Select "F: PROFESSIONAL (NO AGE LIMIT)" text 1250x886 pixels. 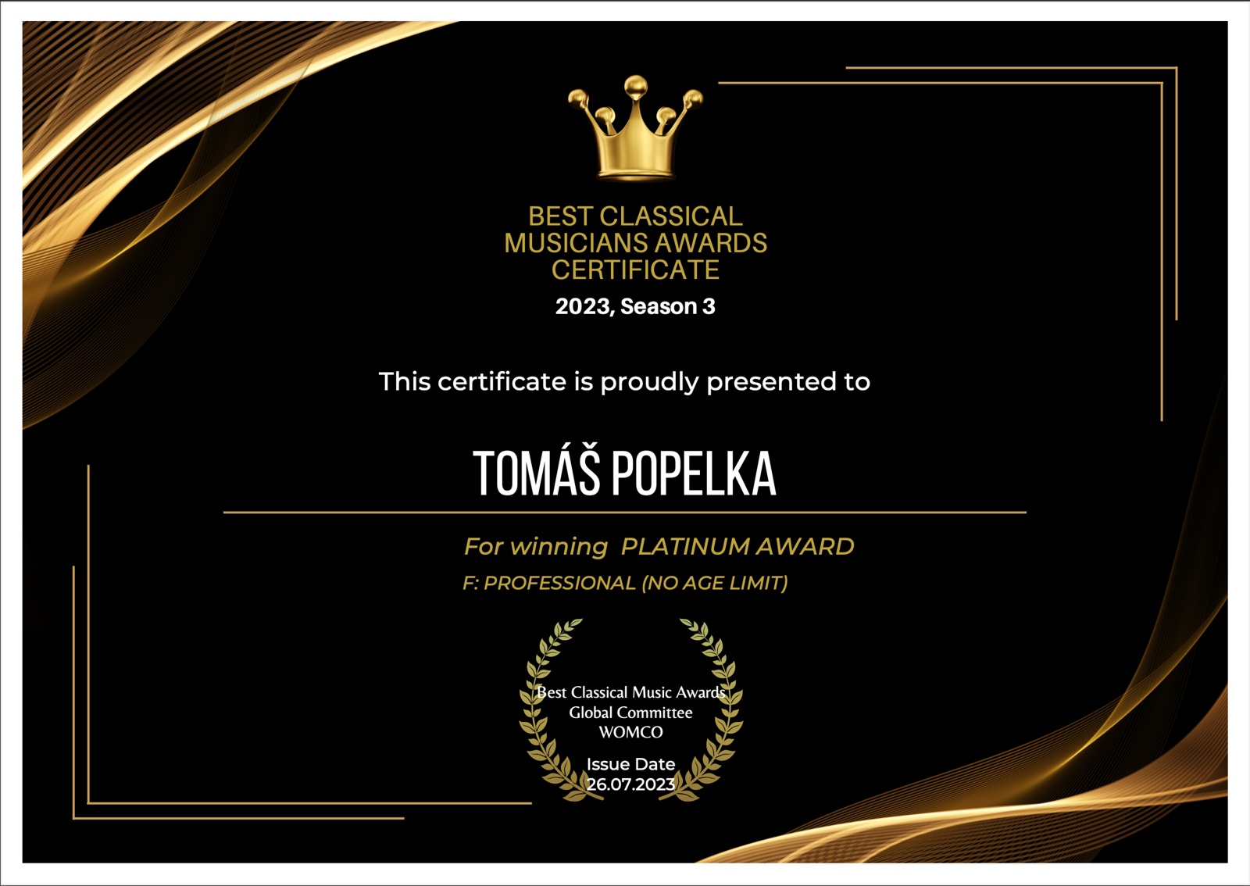point(625,583)
